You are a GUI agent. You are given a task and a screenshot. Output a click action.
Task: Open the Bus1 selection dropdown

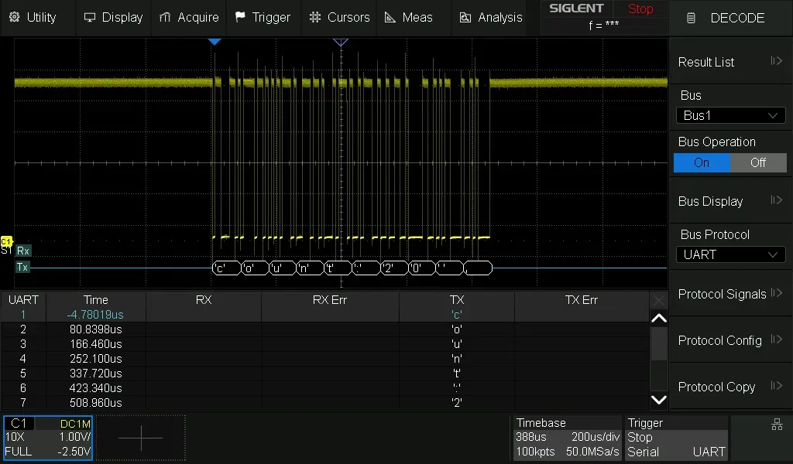[x=730, y=116]
